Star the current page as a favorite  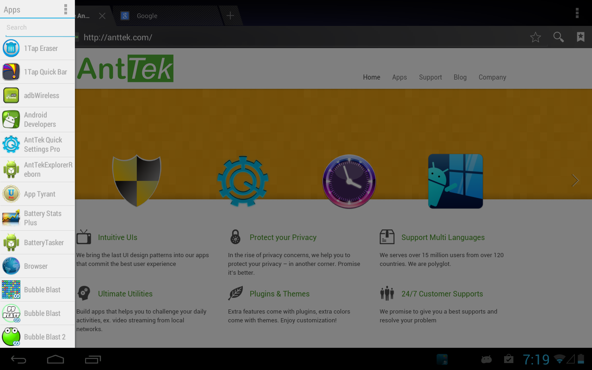[535, 37]
